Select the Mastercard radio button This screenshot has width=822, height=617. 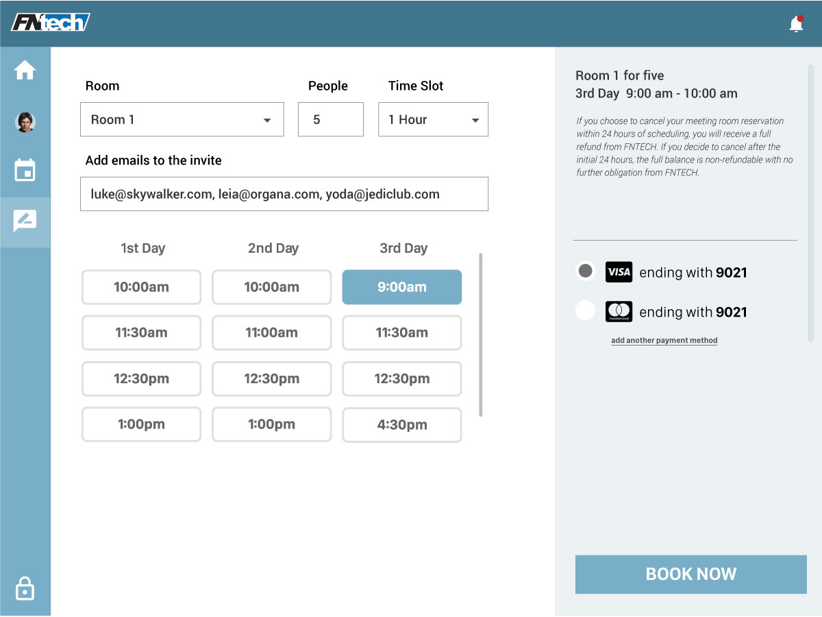(585, 311)
